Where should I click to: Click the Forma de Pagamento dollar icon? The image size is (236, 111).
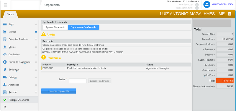(x=5, y=62)
